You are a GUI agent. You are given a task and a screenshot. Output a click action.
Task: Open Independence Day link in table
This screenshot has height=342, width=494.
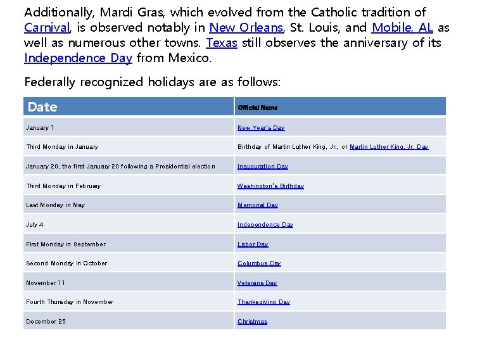pyautogui.click(x=265, y=225)
